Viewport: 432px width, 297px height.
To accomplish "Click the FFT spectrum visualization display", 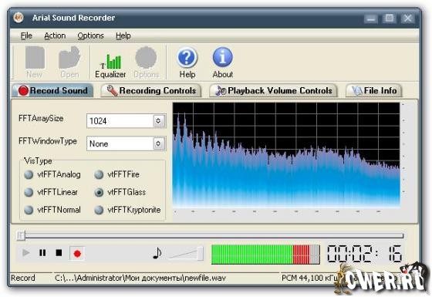I will pyautogui.click(x=286, y=155).
